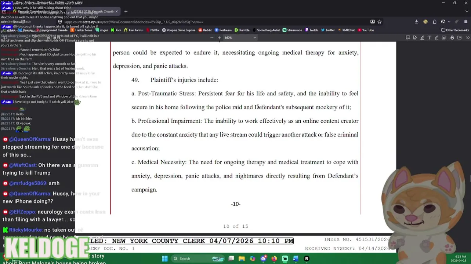Print the PDF document
This screenshot has width=471, height=264.
pos(452,37)
